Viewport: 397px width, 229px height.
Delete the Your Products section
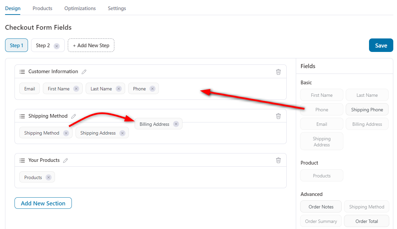coord(278,160)
